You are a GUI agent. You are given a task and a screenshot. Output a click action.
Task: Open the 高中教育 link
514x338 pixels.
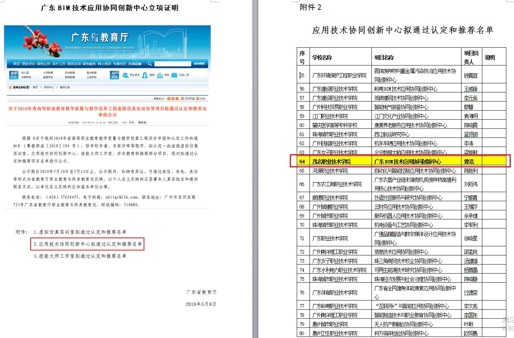(x=91, y=73)
